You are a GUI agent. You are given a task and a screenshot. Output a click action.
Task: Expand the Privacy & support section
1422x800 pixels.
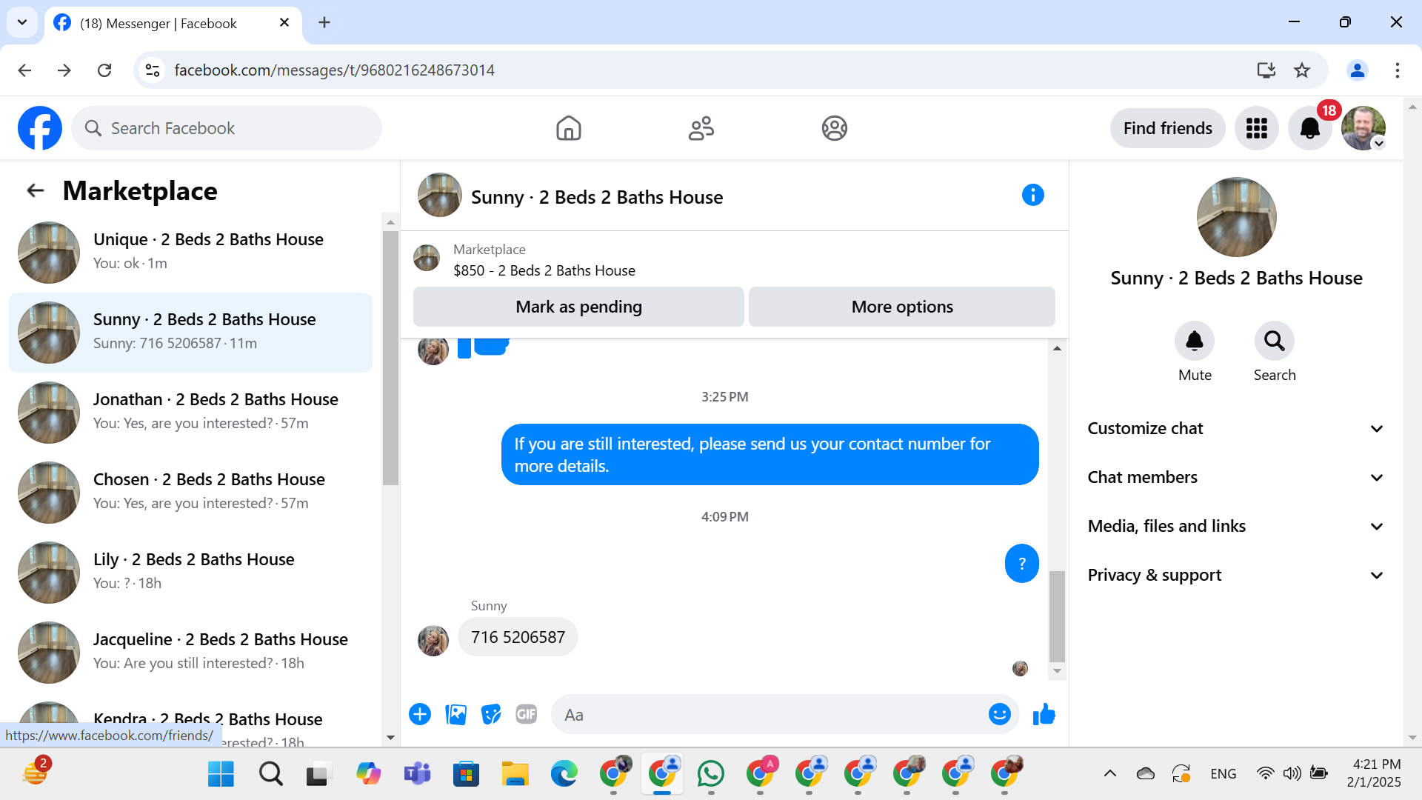1235,576
